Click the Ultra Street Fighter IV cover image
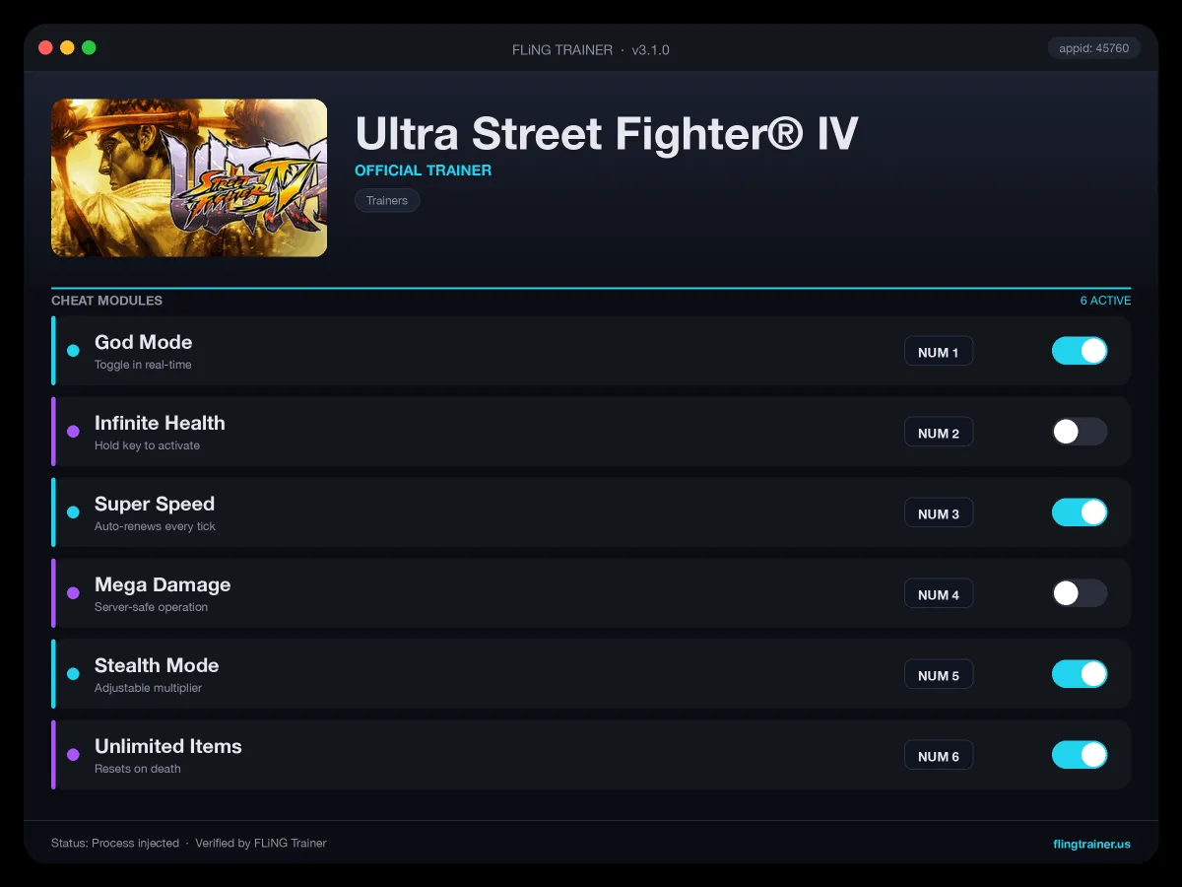1182x887 pixels. click(x=189, y=177)
